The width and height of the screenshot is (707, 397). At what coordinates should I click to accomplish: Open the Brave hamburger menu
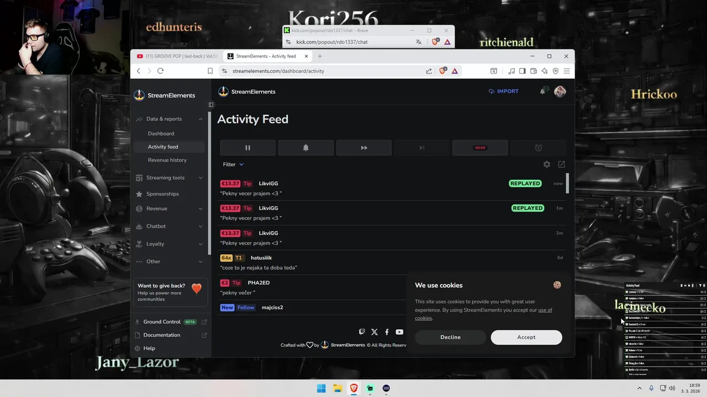point(567,71)
